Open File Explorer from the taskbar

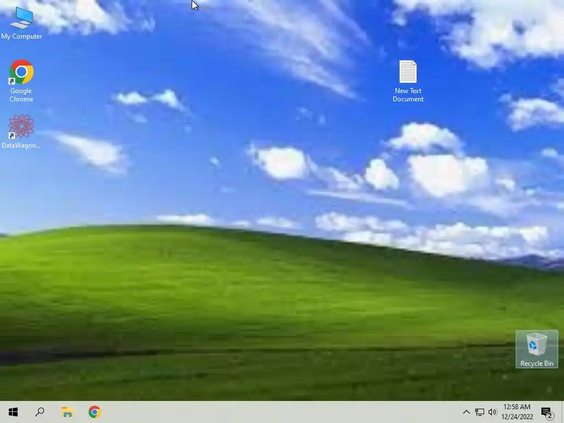[67, 412]
